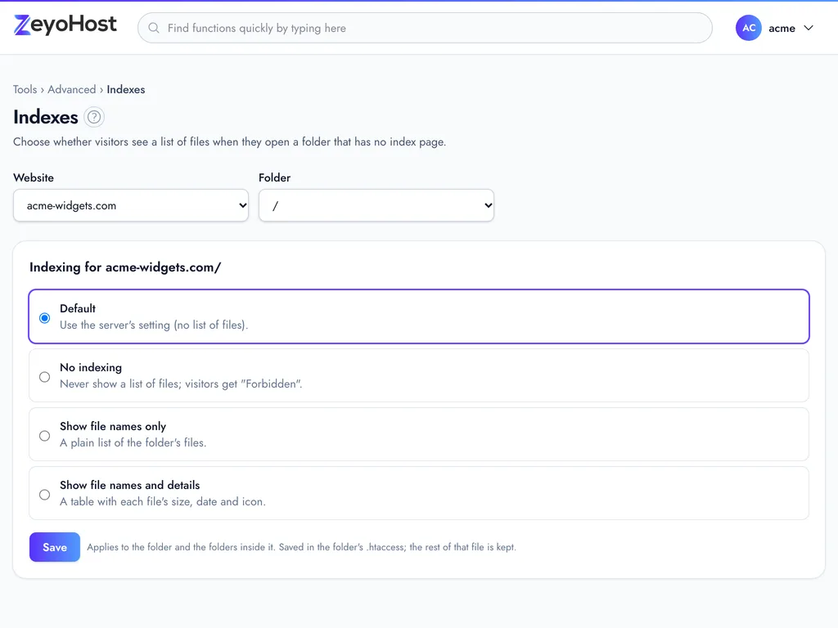
Task: Click the 'Applies to the folder' note beside Save
Action: pos(301,547)
